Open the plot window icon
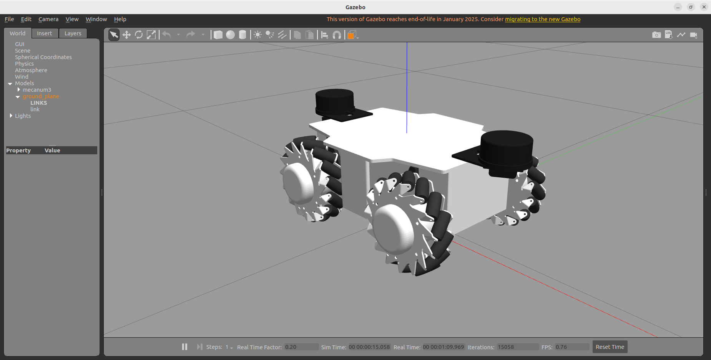 point(681,35)
